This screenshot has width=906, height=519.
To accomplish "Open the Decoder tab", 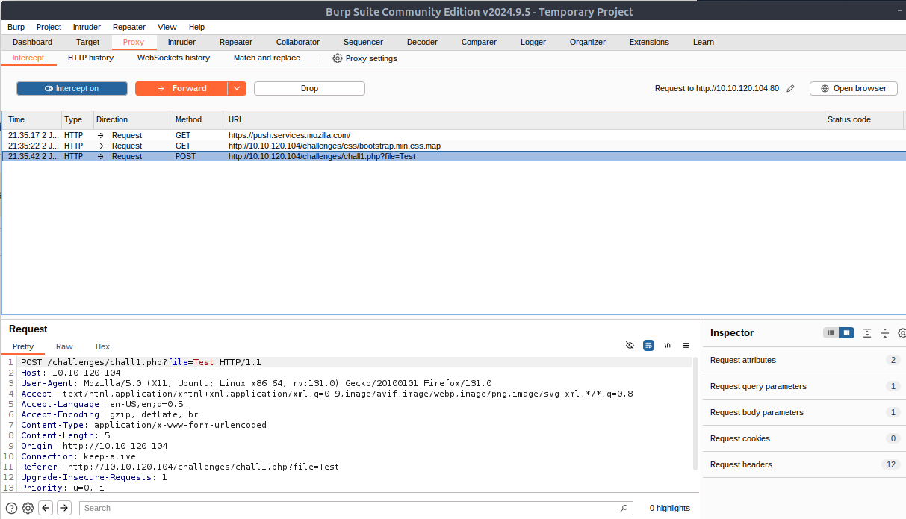I will [x=422, y=42].
